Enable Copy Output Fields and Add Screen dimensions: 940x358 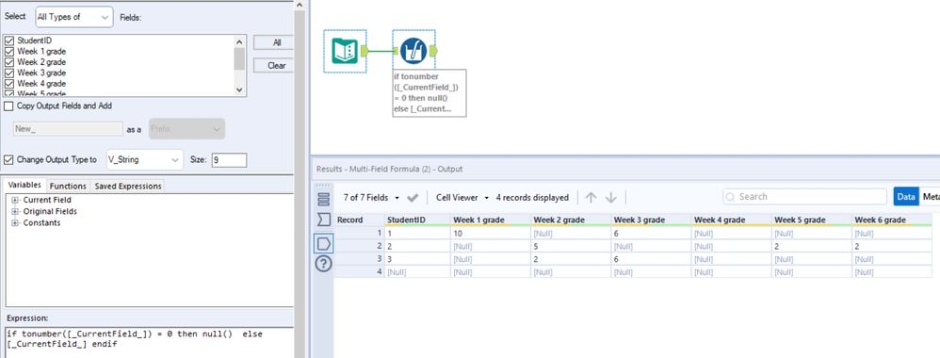pos(9,106)
